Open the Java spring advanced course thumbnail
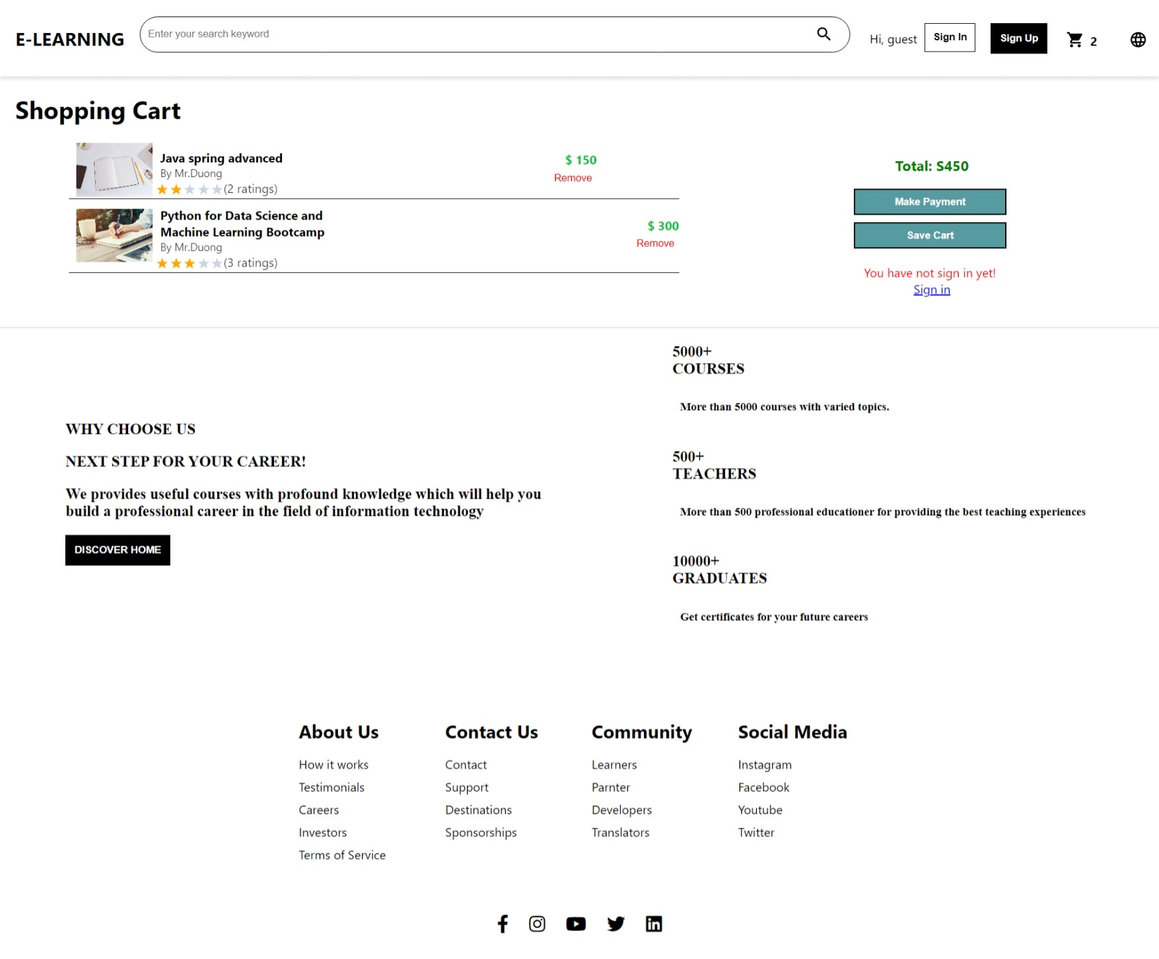 pos(114,169)
